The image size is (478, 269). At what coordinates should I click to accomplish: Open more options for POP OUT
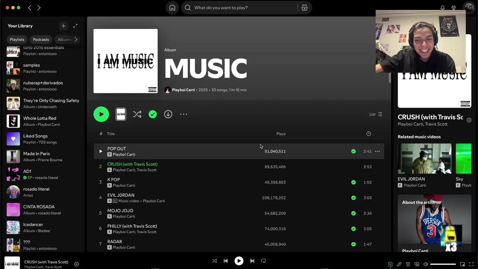coord(377,151)
